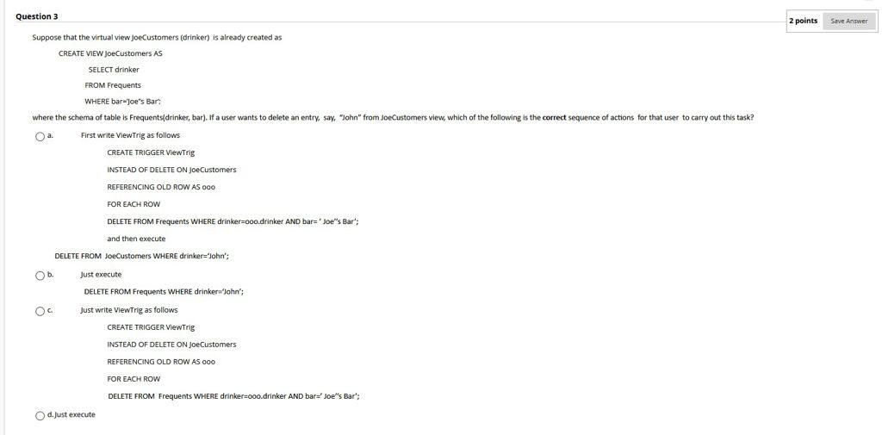Image resolution: width=882 pixels, height=435 pixels.
Task: Click 'and then execute' text in option a
Action: coord(137,239)
